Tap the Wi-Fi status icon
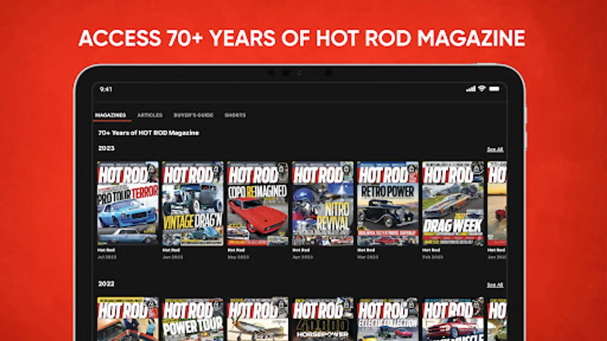This screenshot has width=607, height=341. (482, 89)
